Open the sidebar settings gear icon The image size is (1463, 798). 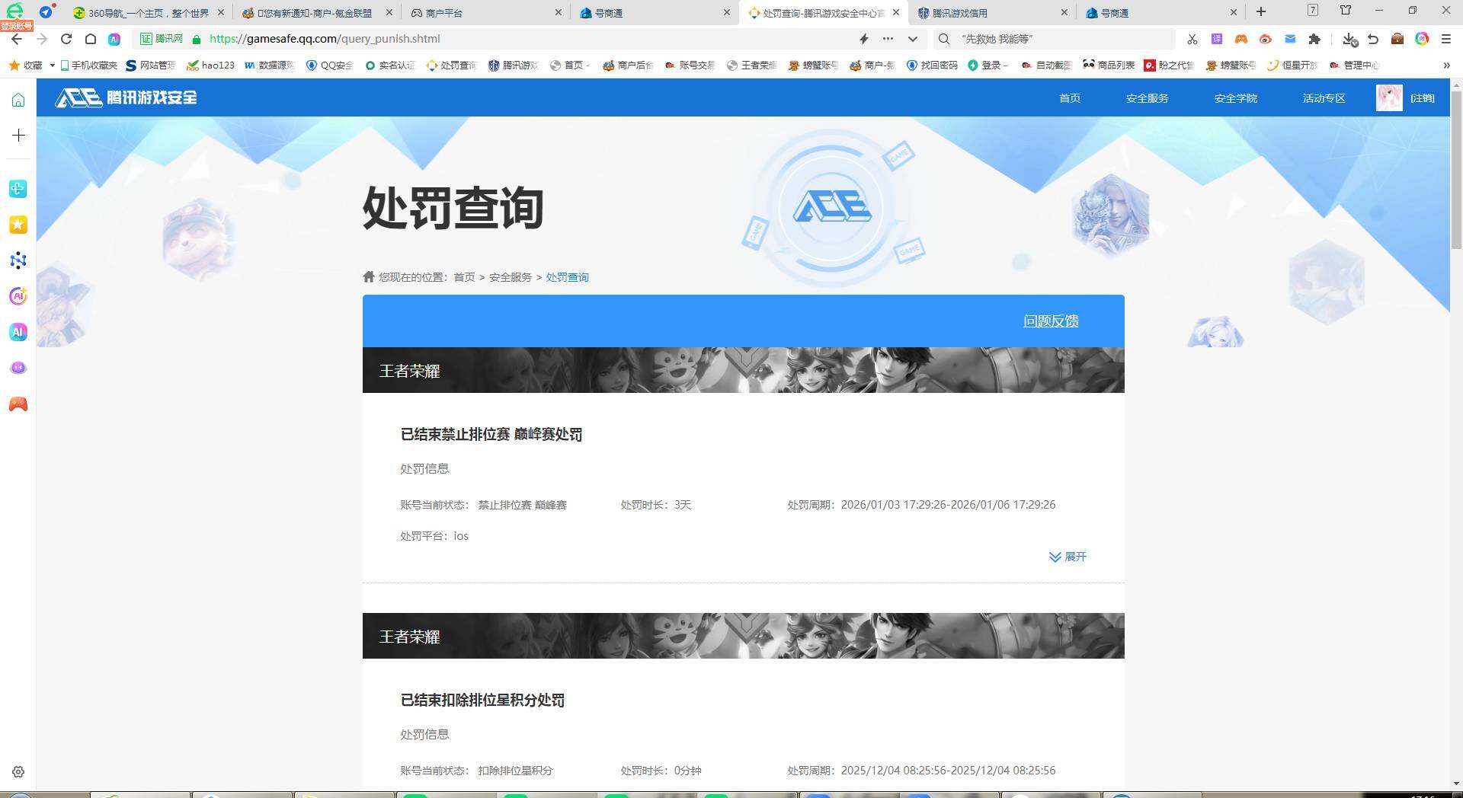tap(18, 772)
